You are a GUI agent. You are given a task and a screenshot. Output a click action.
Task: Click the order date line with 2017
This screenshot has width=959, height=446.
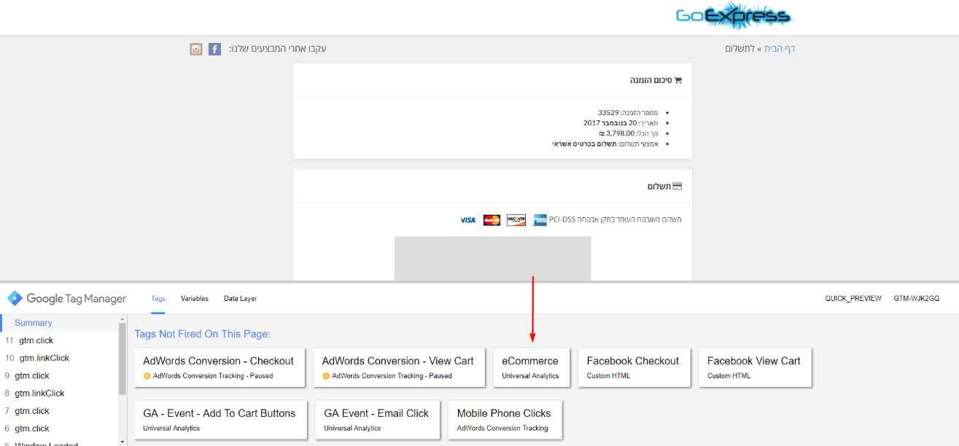coord(621,123)
